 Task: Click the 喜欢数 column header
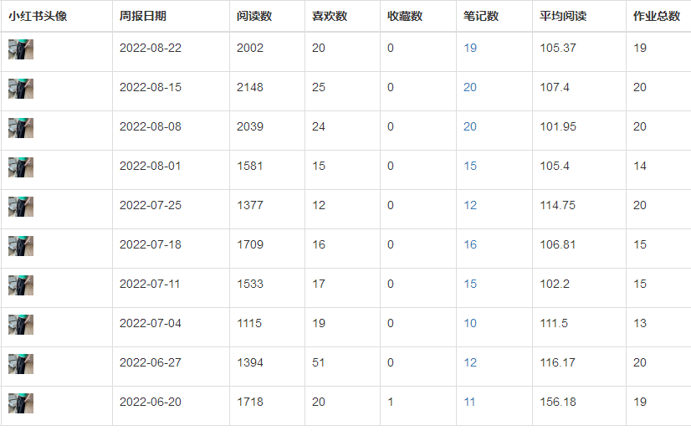[x=330, y=16]
